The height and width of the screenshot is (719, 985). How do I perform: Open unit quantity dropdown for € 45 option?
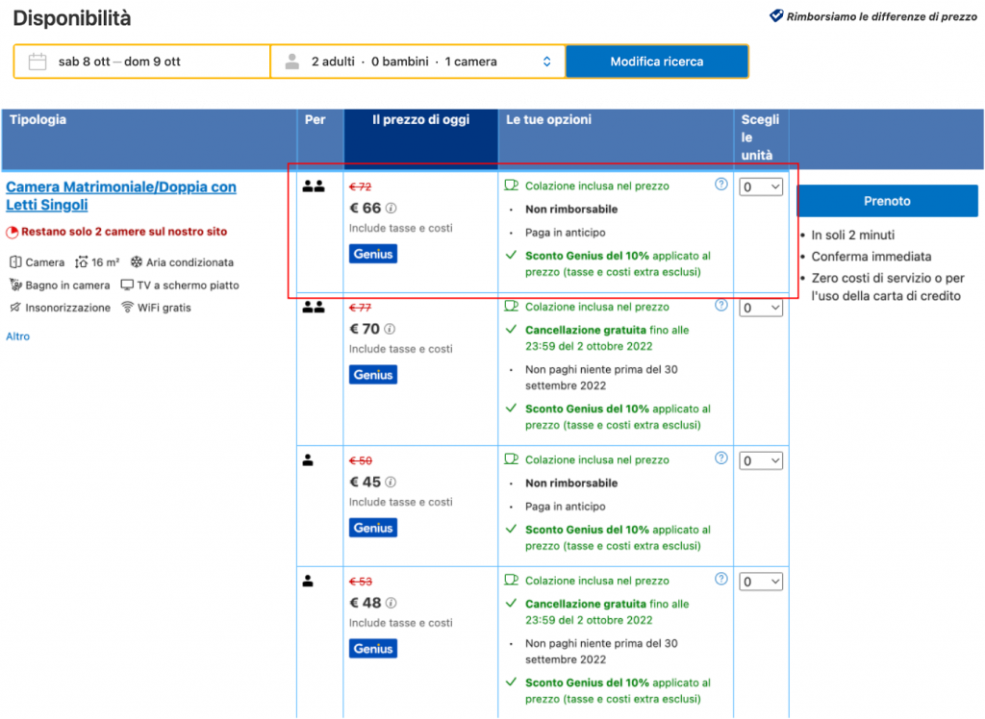coord(761,461)
